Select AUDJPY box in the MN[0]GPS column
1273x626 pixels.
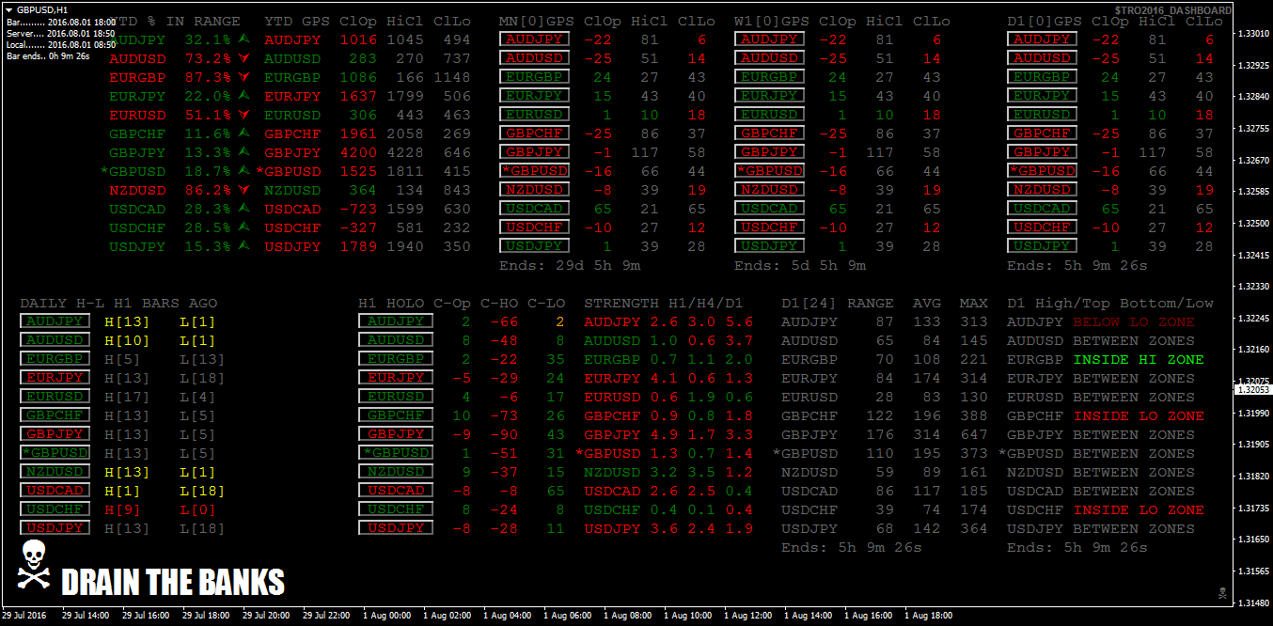click(x=534, y=39)
